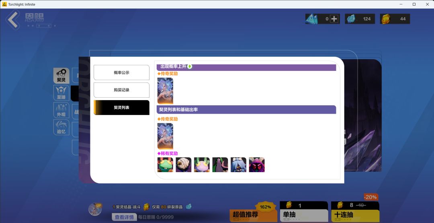This screenshot has height=223, width=434.
Task: Select the 概率公示 tab
Action: click(x=121, y=72)
